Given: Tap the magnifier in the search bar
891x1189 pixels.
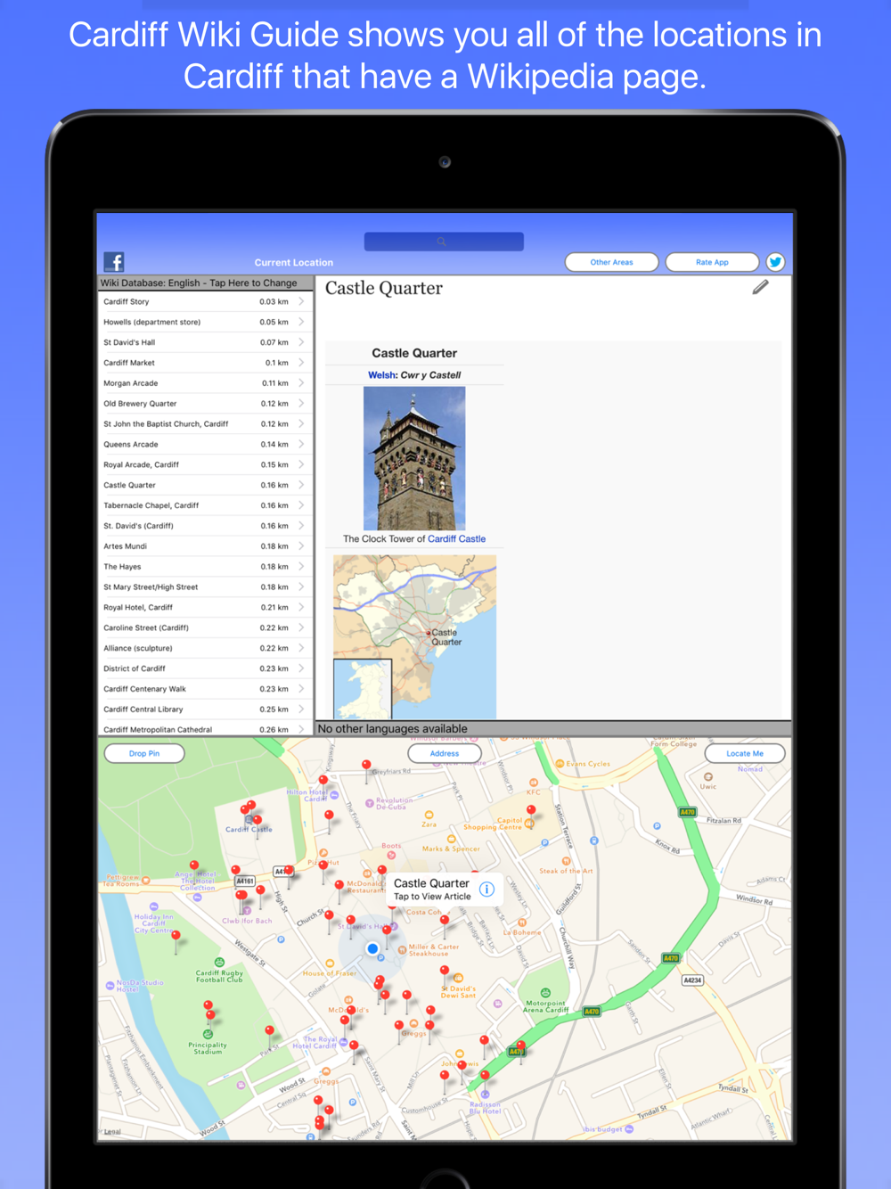Looking at the screenshot, I should click(442, 242).
